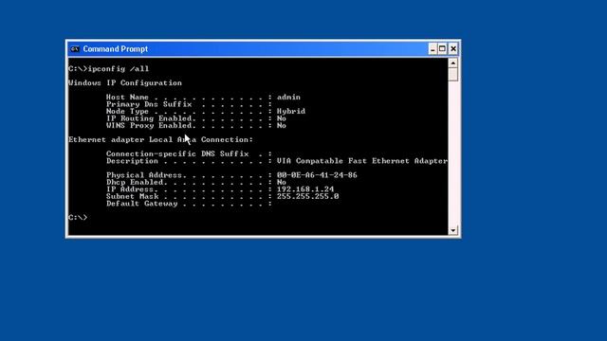Click 'Windows IP Configuration' heading

[x=125, y=83]
